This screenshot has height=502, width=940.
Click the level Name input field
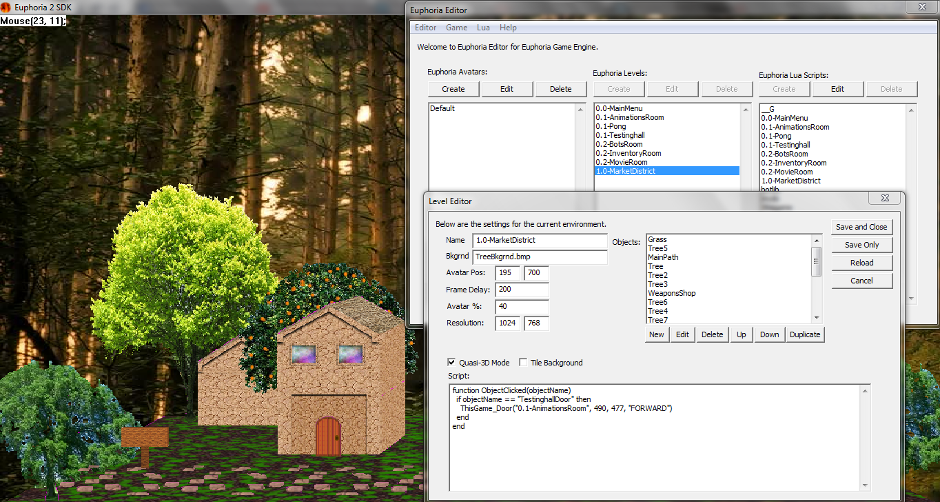[540, 241]
